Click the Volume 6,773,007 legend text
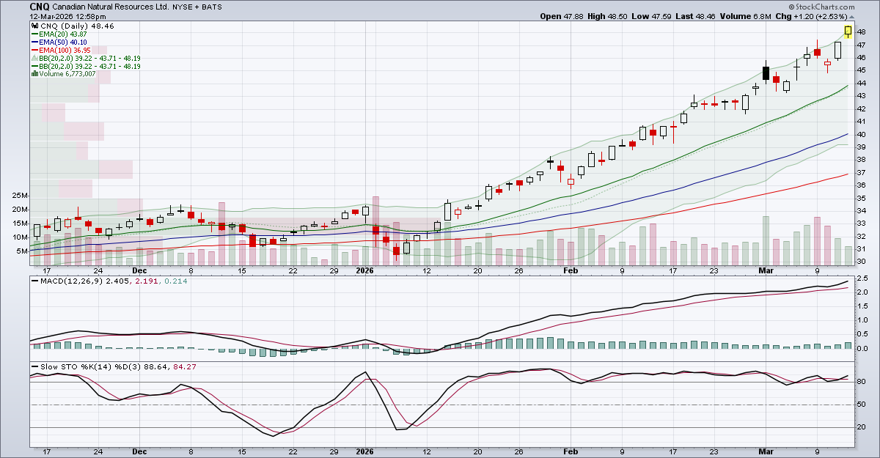This screenshot has height=458, width=880. click(67, 74)
